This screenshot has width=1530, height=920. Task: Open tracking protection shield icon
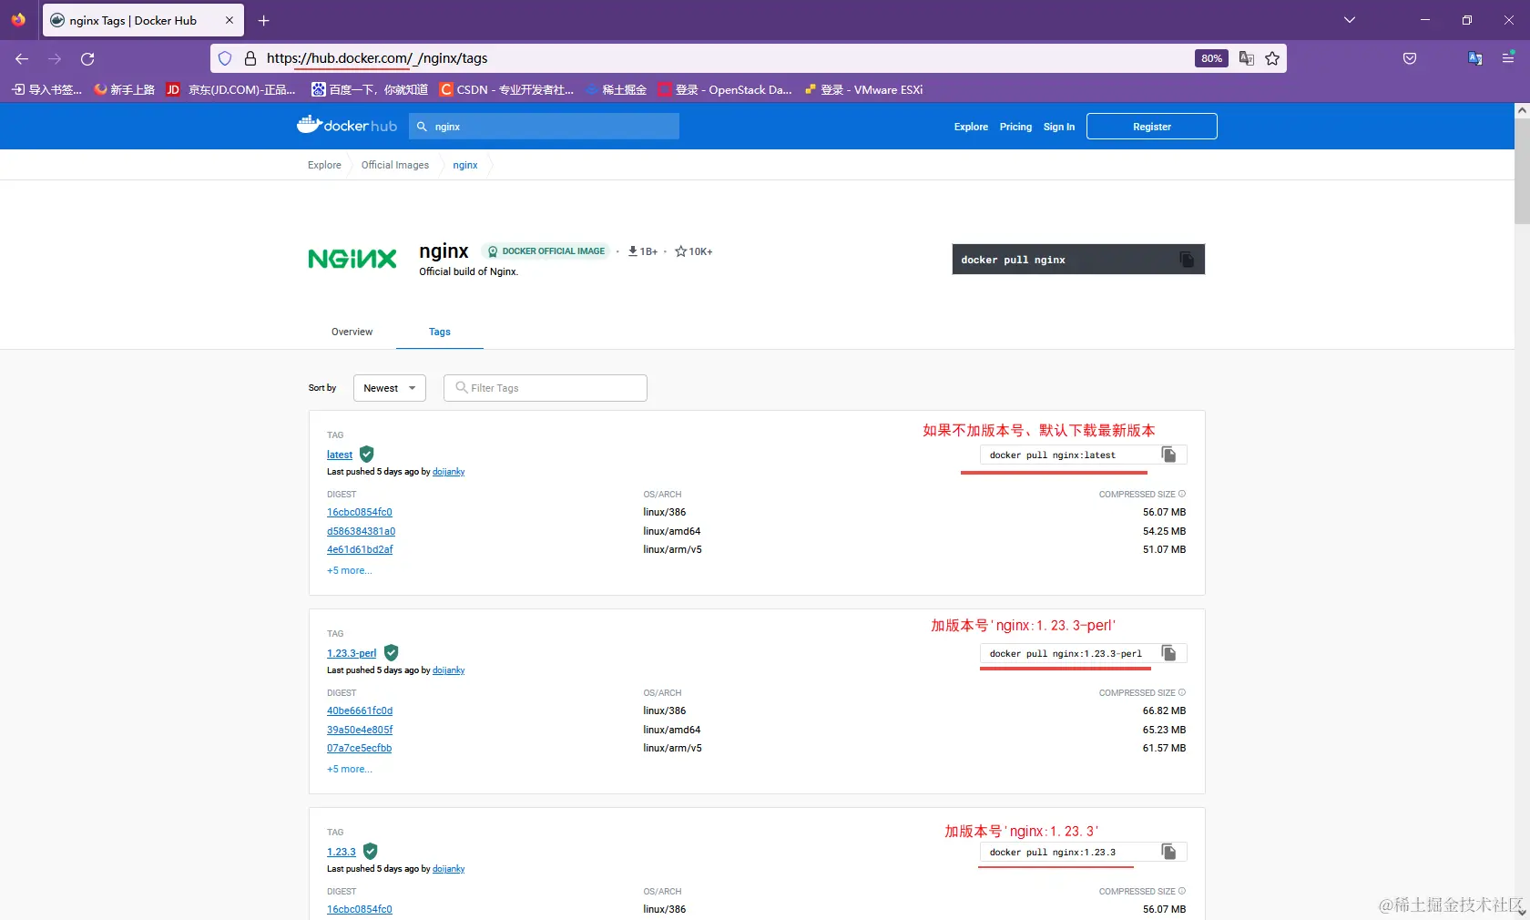(225, 58)
